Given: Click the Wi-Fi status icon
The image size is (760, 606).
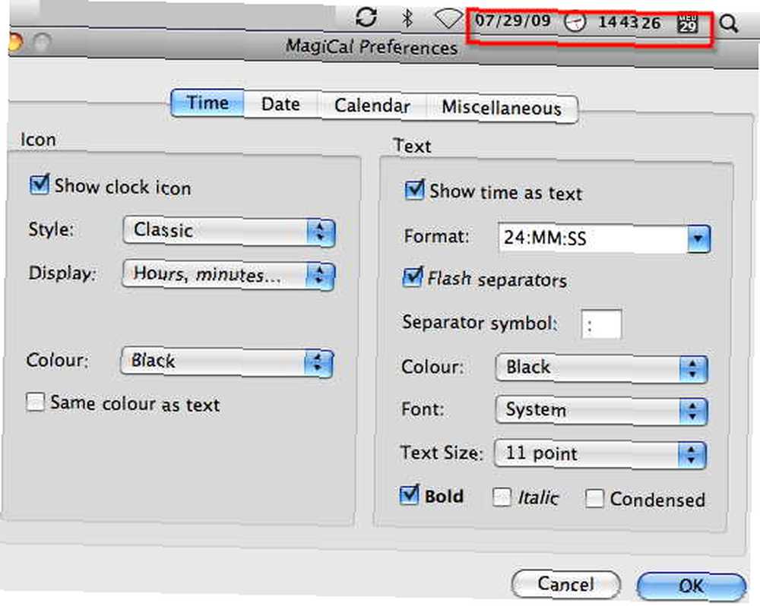Looking at the screenshot, I should [448, 20].
